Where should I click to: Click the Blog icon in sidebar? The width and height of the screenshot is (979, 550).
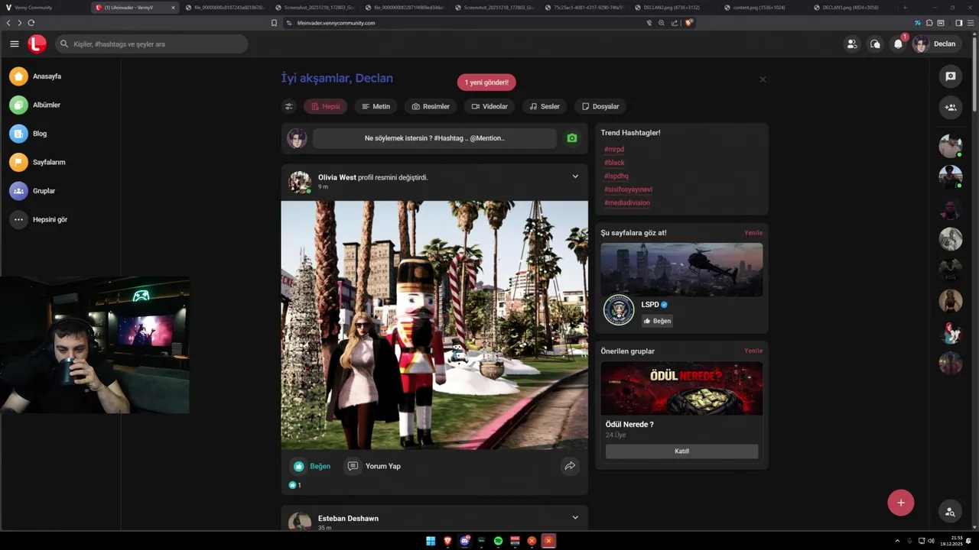click(18, 134)
